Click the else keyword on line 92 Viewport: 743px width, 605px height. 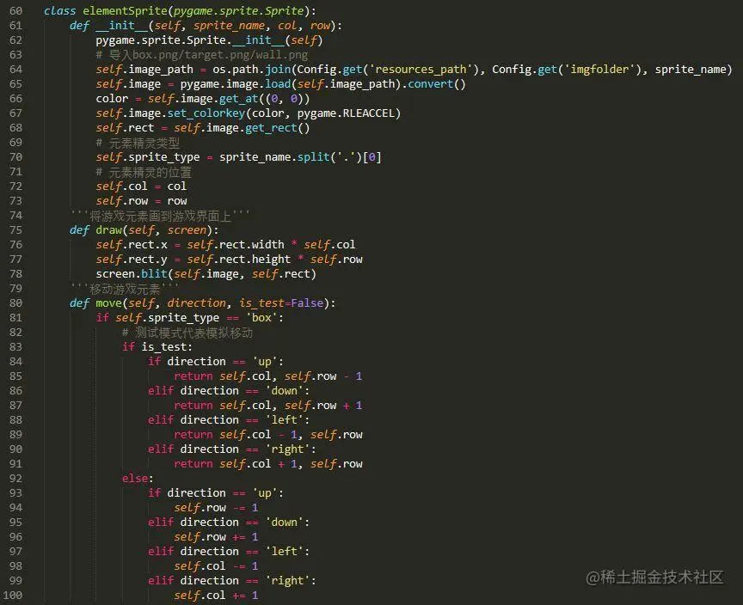[x=135, y=479]
